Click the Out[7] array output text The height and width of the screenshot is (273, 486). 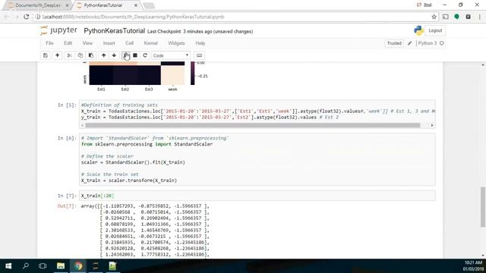145,230
